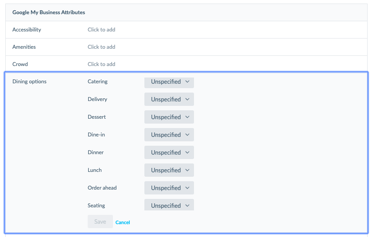Cancel editing the dining options
This screenshot has width=380, height=237.
tap(123, 222)
